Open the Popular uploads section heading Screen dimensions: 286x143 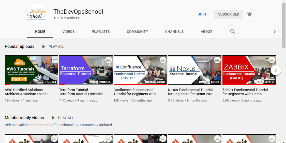pyautogui.click(x=20, y=46)
